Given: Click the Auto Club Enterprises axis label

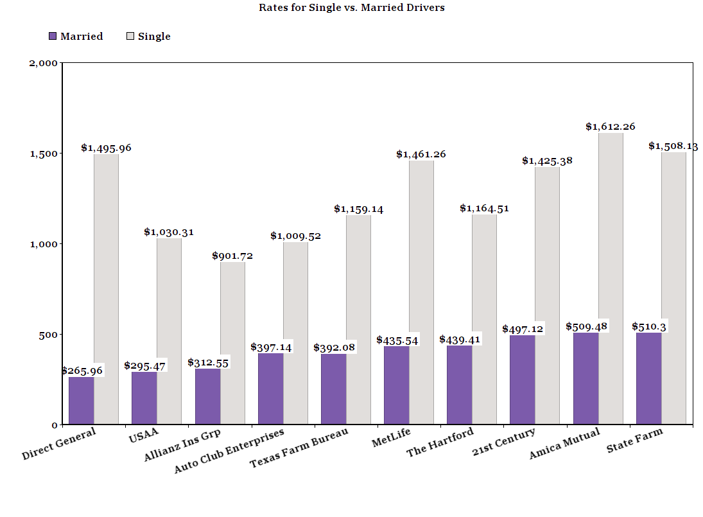Looking at the screenshot, I should pyautogui.click(x=229, y=451).
